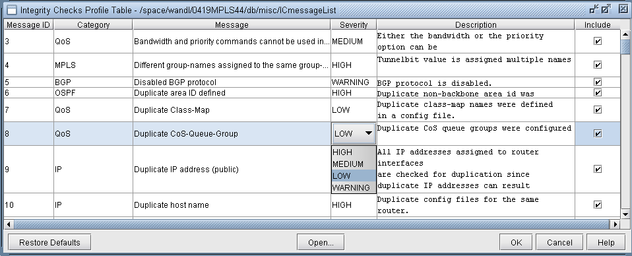Select description 'Duplicate config files for the same router.'
The height and width of the screenshot is (256, 632).
click(476, 205)
